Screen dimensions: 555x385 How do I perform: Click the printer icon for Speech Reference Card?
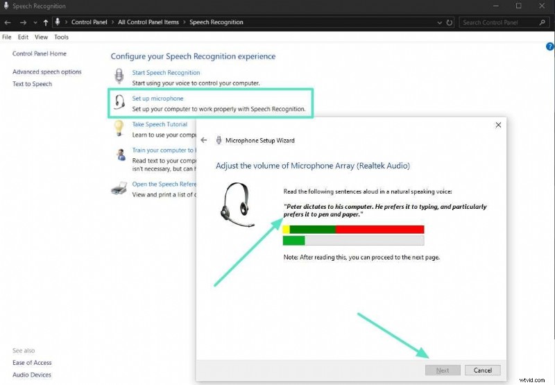coord(119,188)
